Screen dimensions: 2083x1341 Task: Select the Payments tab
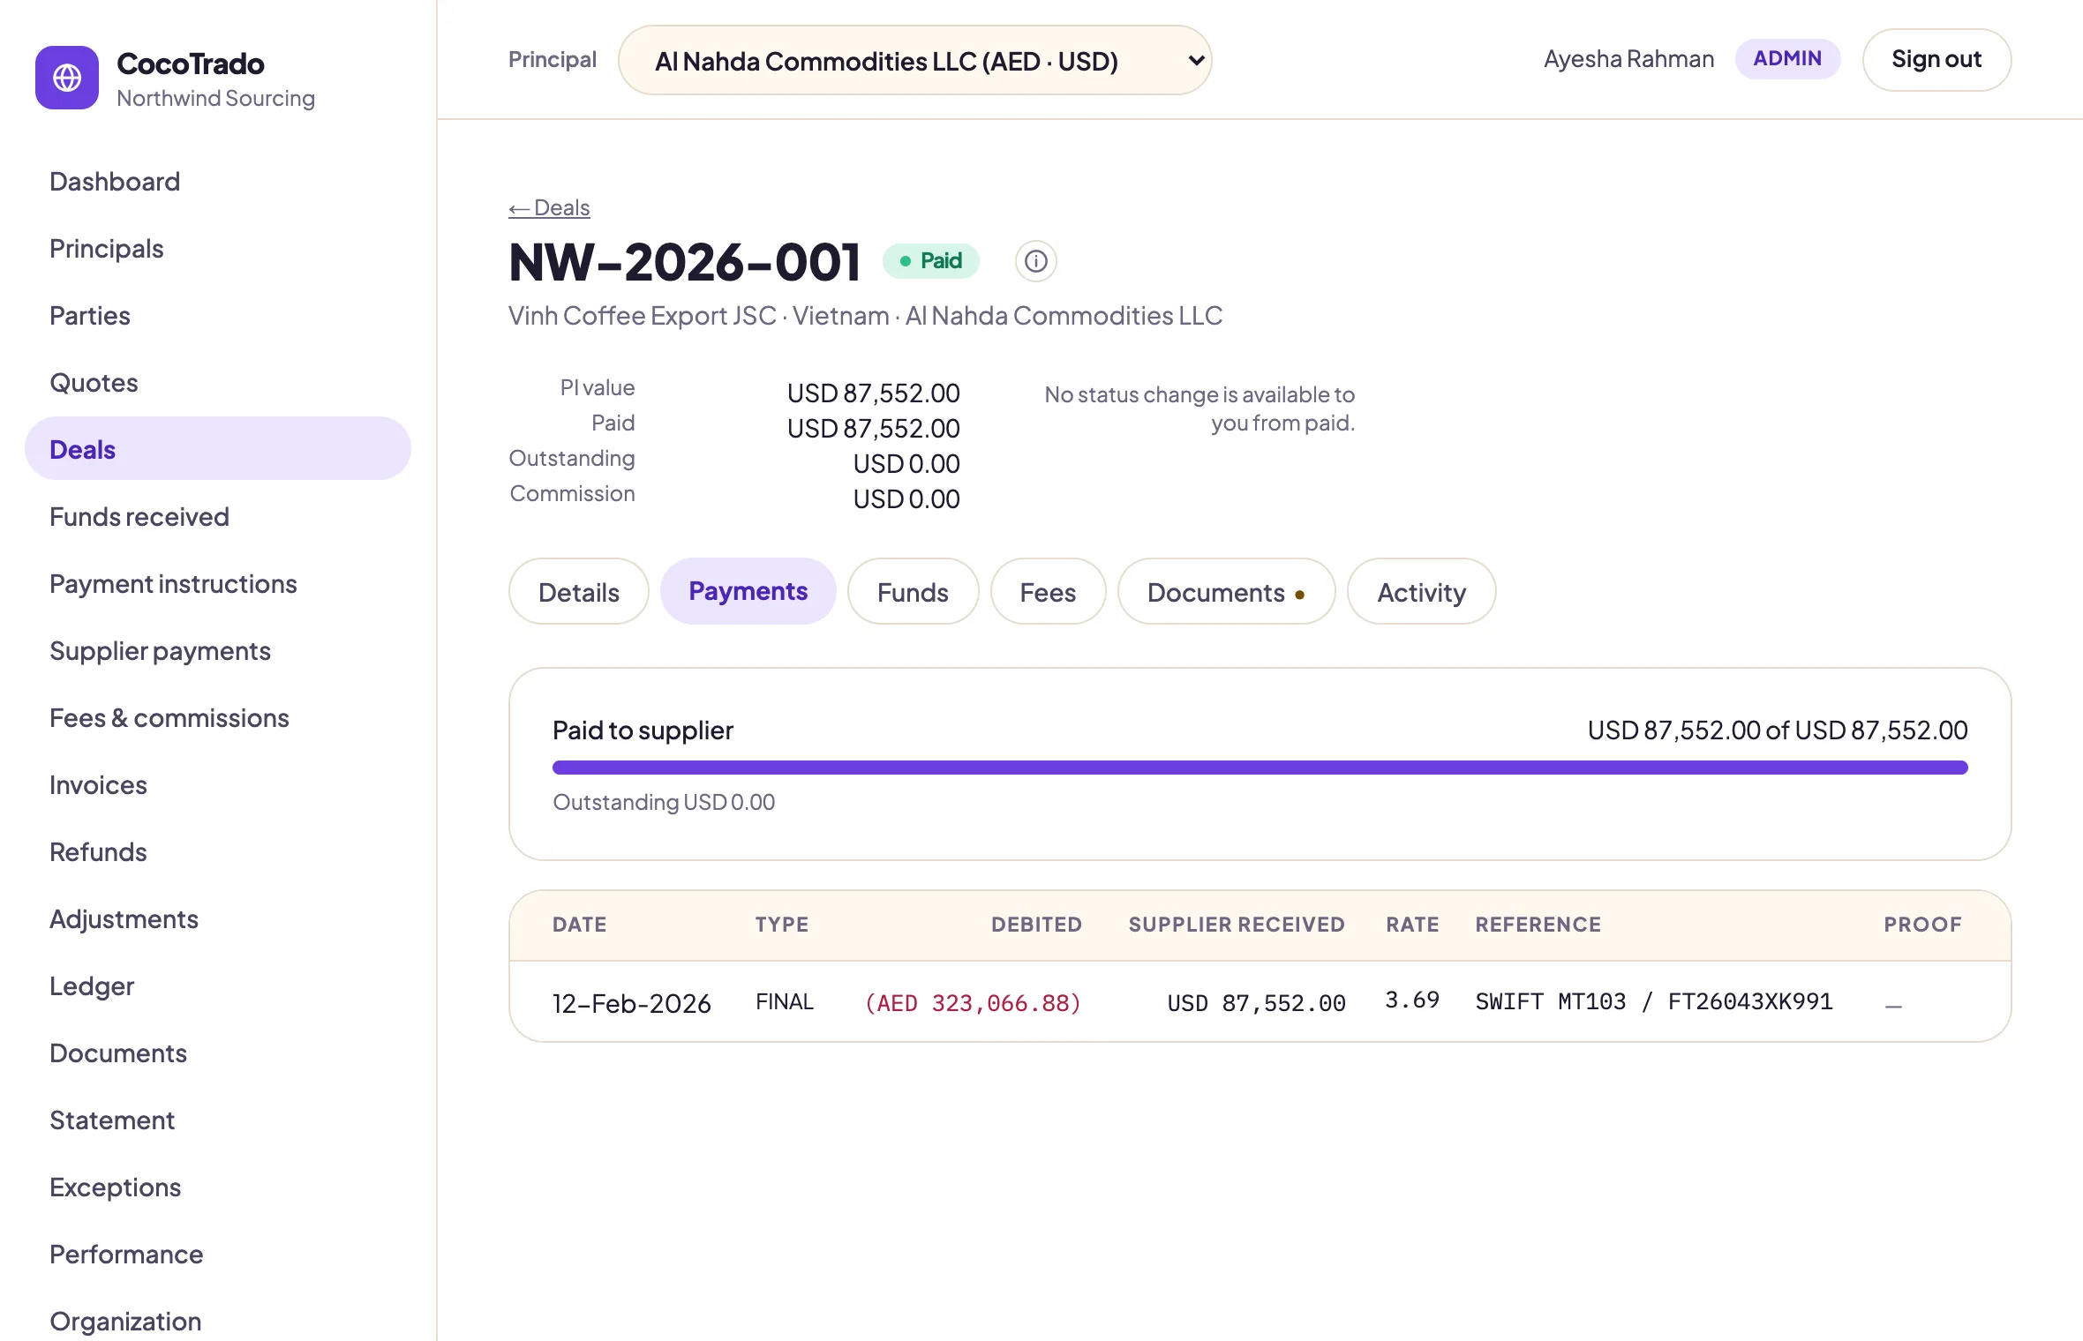[x=748, y=591]
